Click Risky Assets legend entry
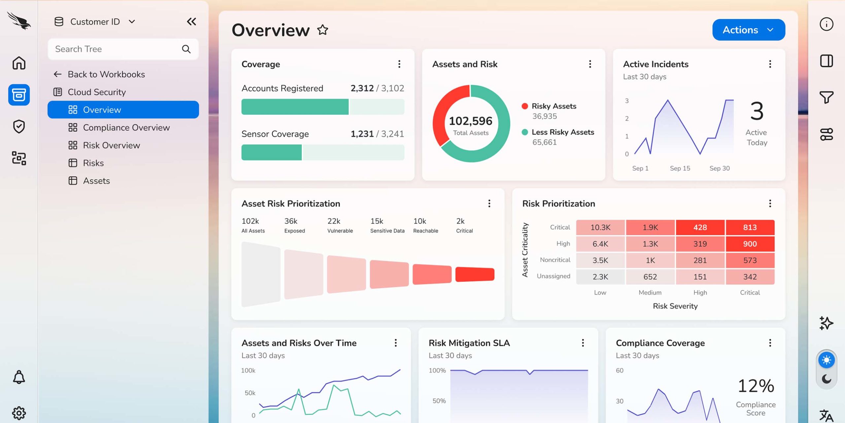 click(x=549, y=111)
